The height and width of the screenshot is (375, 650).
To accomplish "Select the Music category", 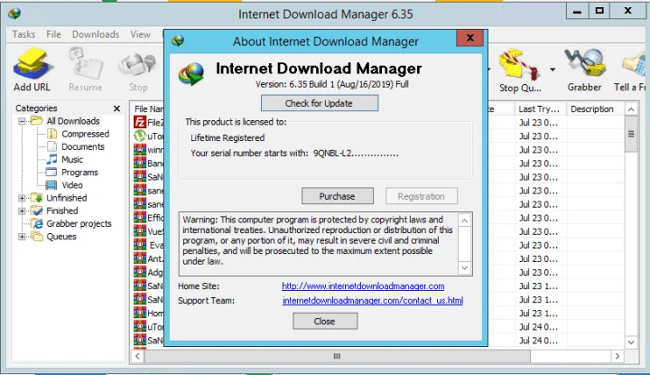I will tap(72, 159).
